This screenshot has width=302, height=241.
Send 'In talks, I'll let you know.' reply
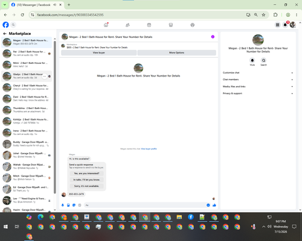coord(86,180)
